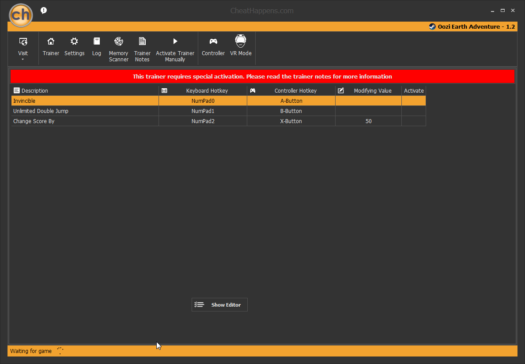Open the Visit dropdown menu
Image resolution: width=525 pixels, height=364 pixels.
click(x=23, y=48)
